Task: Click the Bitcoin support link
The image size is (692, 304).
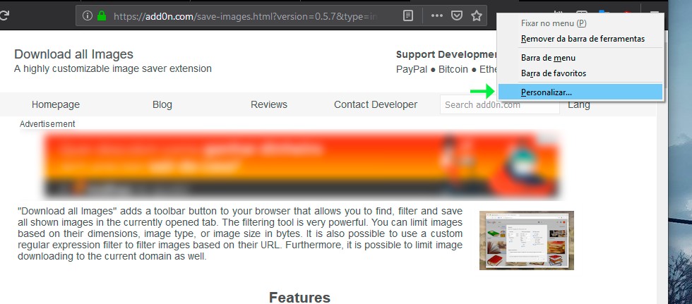Action: pos(453,70)
